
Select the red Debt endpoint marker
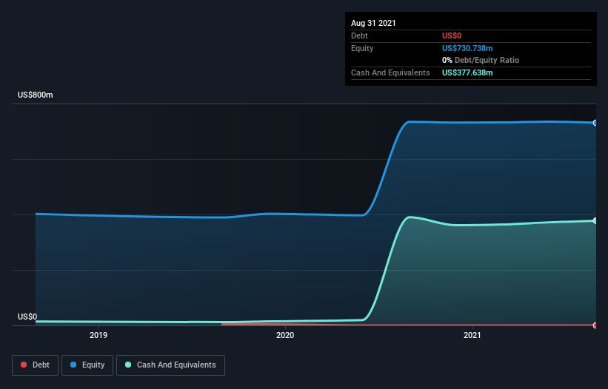click(595, 325)
